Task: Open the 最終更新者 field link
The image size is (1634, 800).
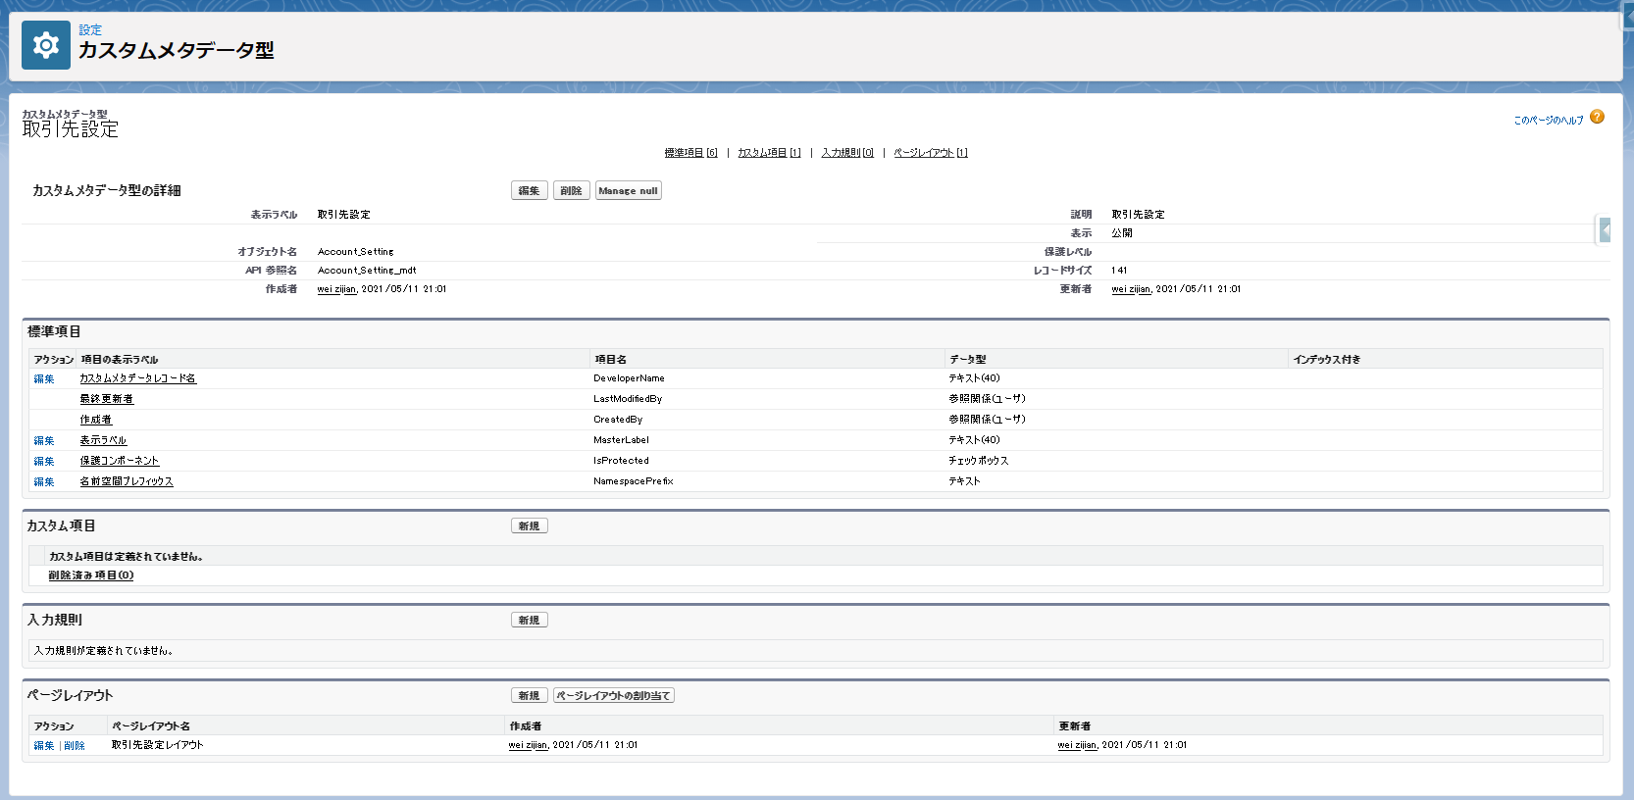Action: (x=107, y=399)
